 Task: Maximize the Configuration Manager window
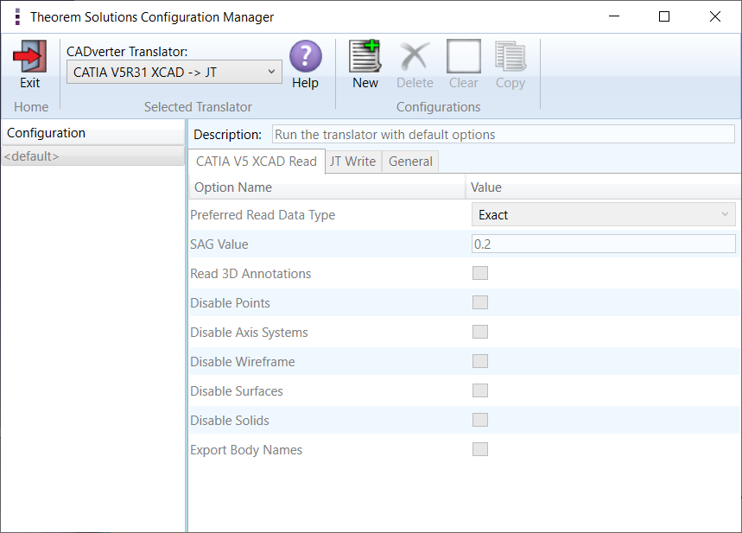[664, 16]
